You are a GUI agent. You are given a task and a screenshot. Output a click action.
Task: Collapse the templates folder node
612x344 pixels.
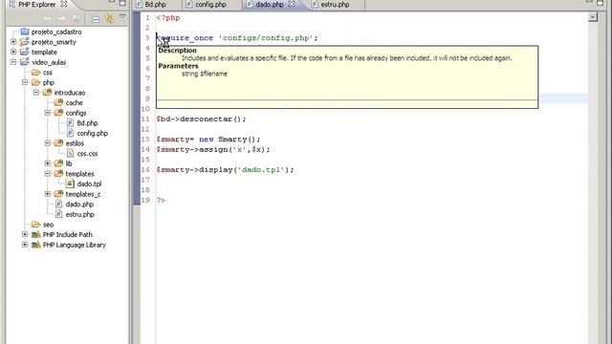point(48,174)
